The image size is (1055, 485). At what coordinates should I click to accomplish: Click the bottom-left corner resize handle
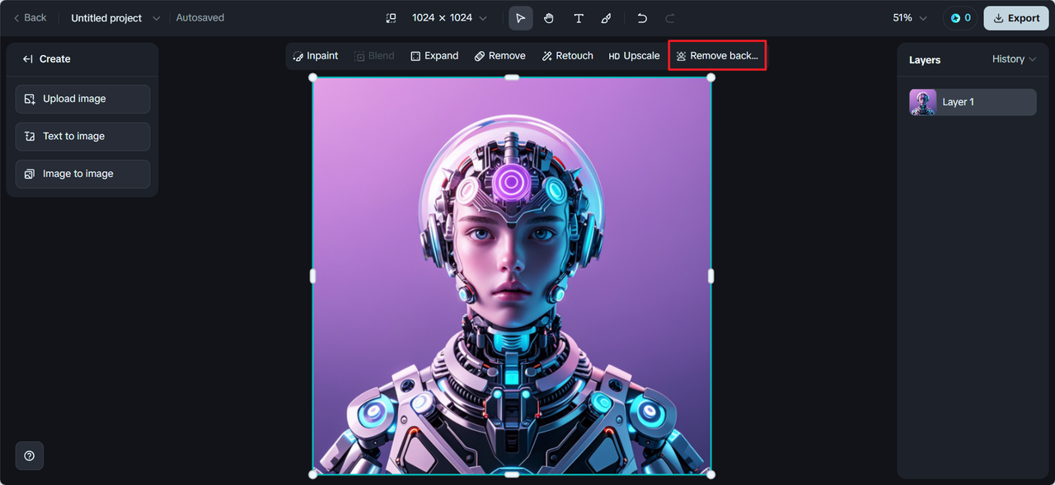click(313, 474)
